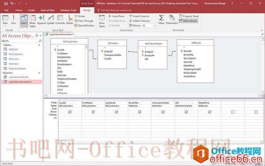
Task: Uncheck Show box for CustID column
Action: [70, 112]
